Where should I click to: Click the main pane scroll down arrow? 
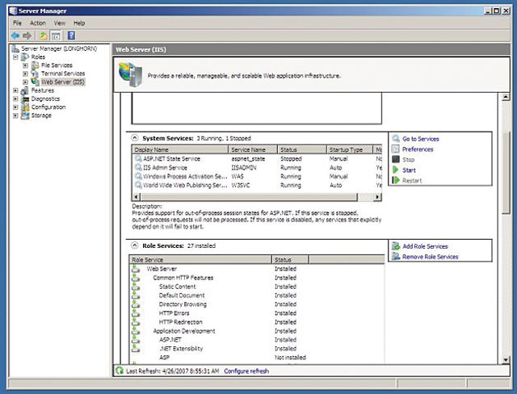(x=506, y=360)
